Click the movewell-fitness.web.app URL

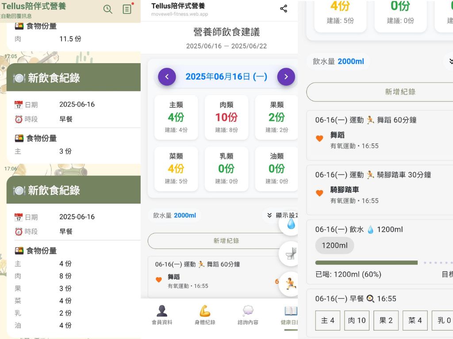(x=180, y=14)
